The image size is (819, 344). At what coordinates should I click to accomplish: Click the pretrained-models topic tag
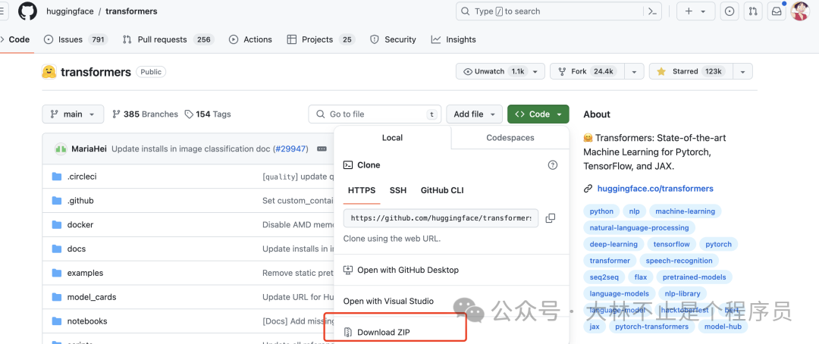click(x=694, y=277)
